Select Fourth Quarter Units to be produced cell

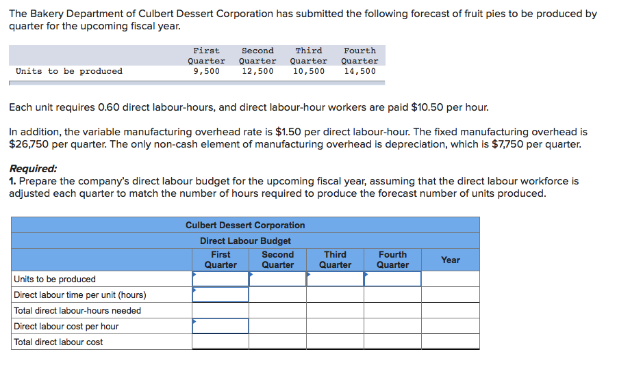[392, 279]
